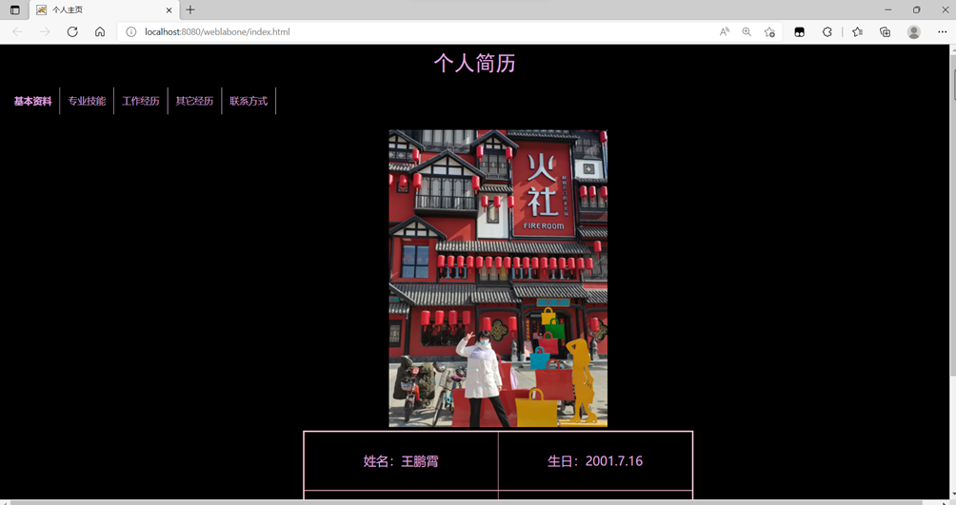This screenshot has height=505, width=956.
Task: Go to the browser home page
Action: click(x=100, y=31)
